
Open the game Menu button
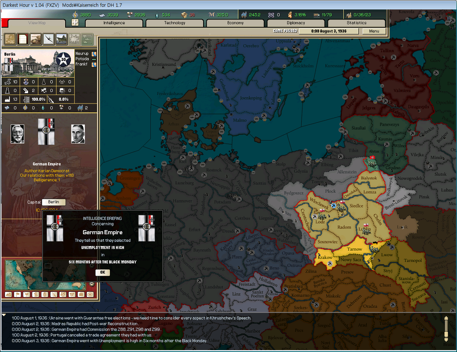click(374, 31)
